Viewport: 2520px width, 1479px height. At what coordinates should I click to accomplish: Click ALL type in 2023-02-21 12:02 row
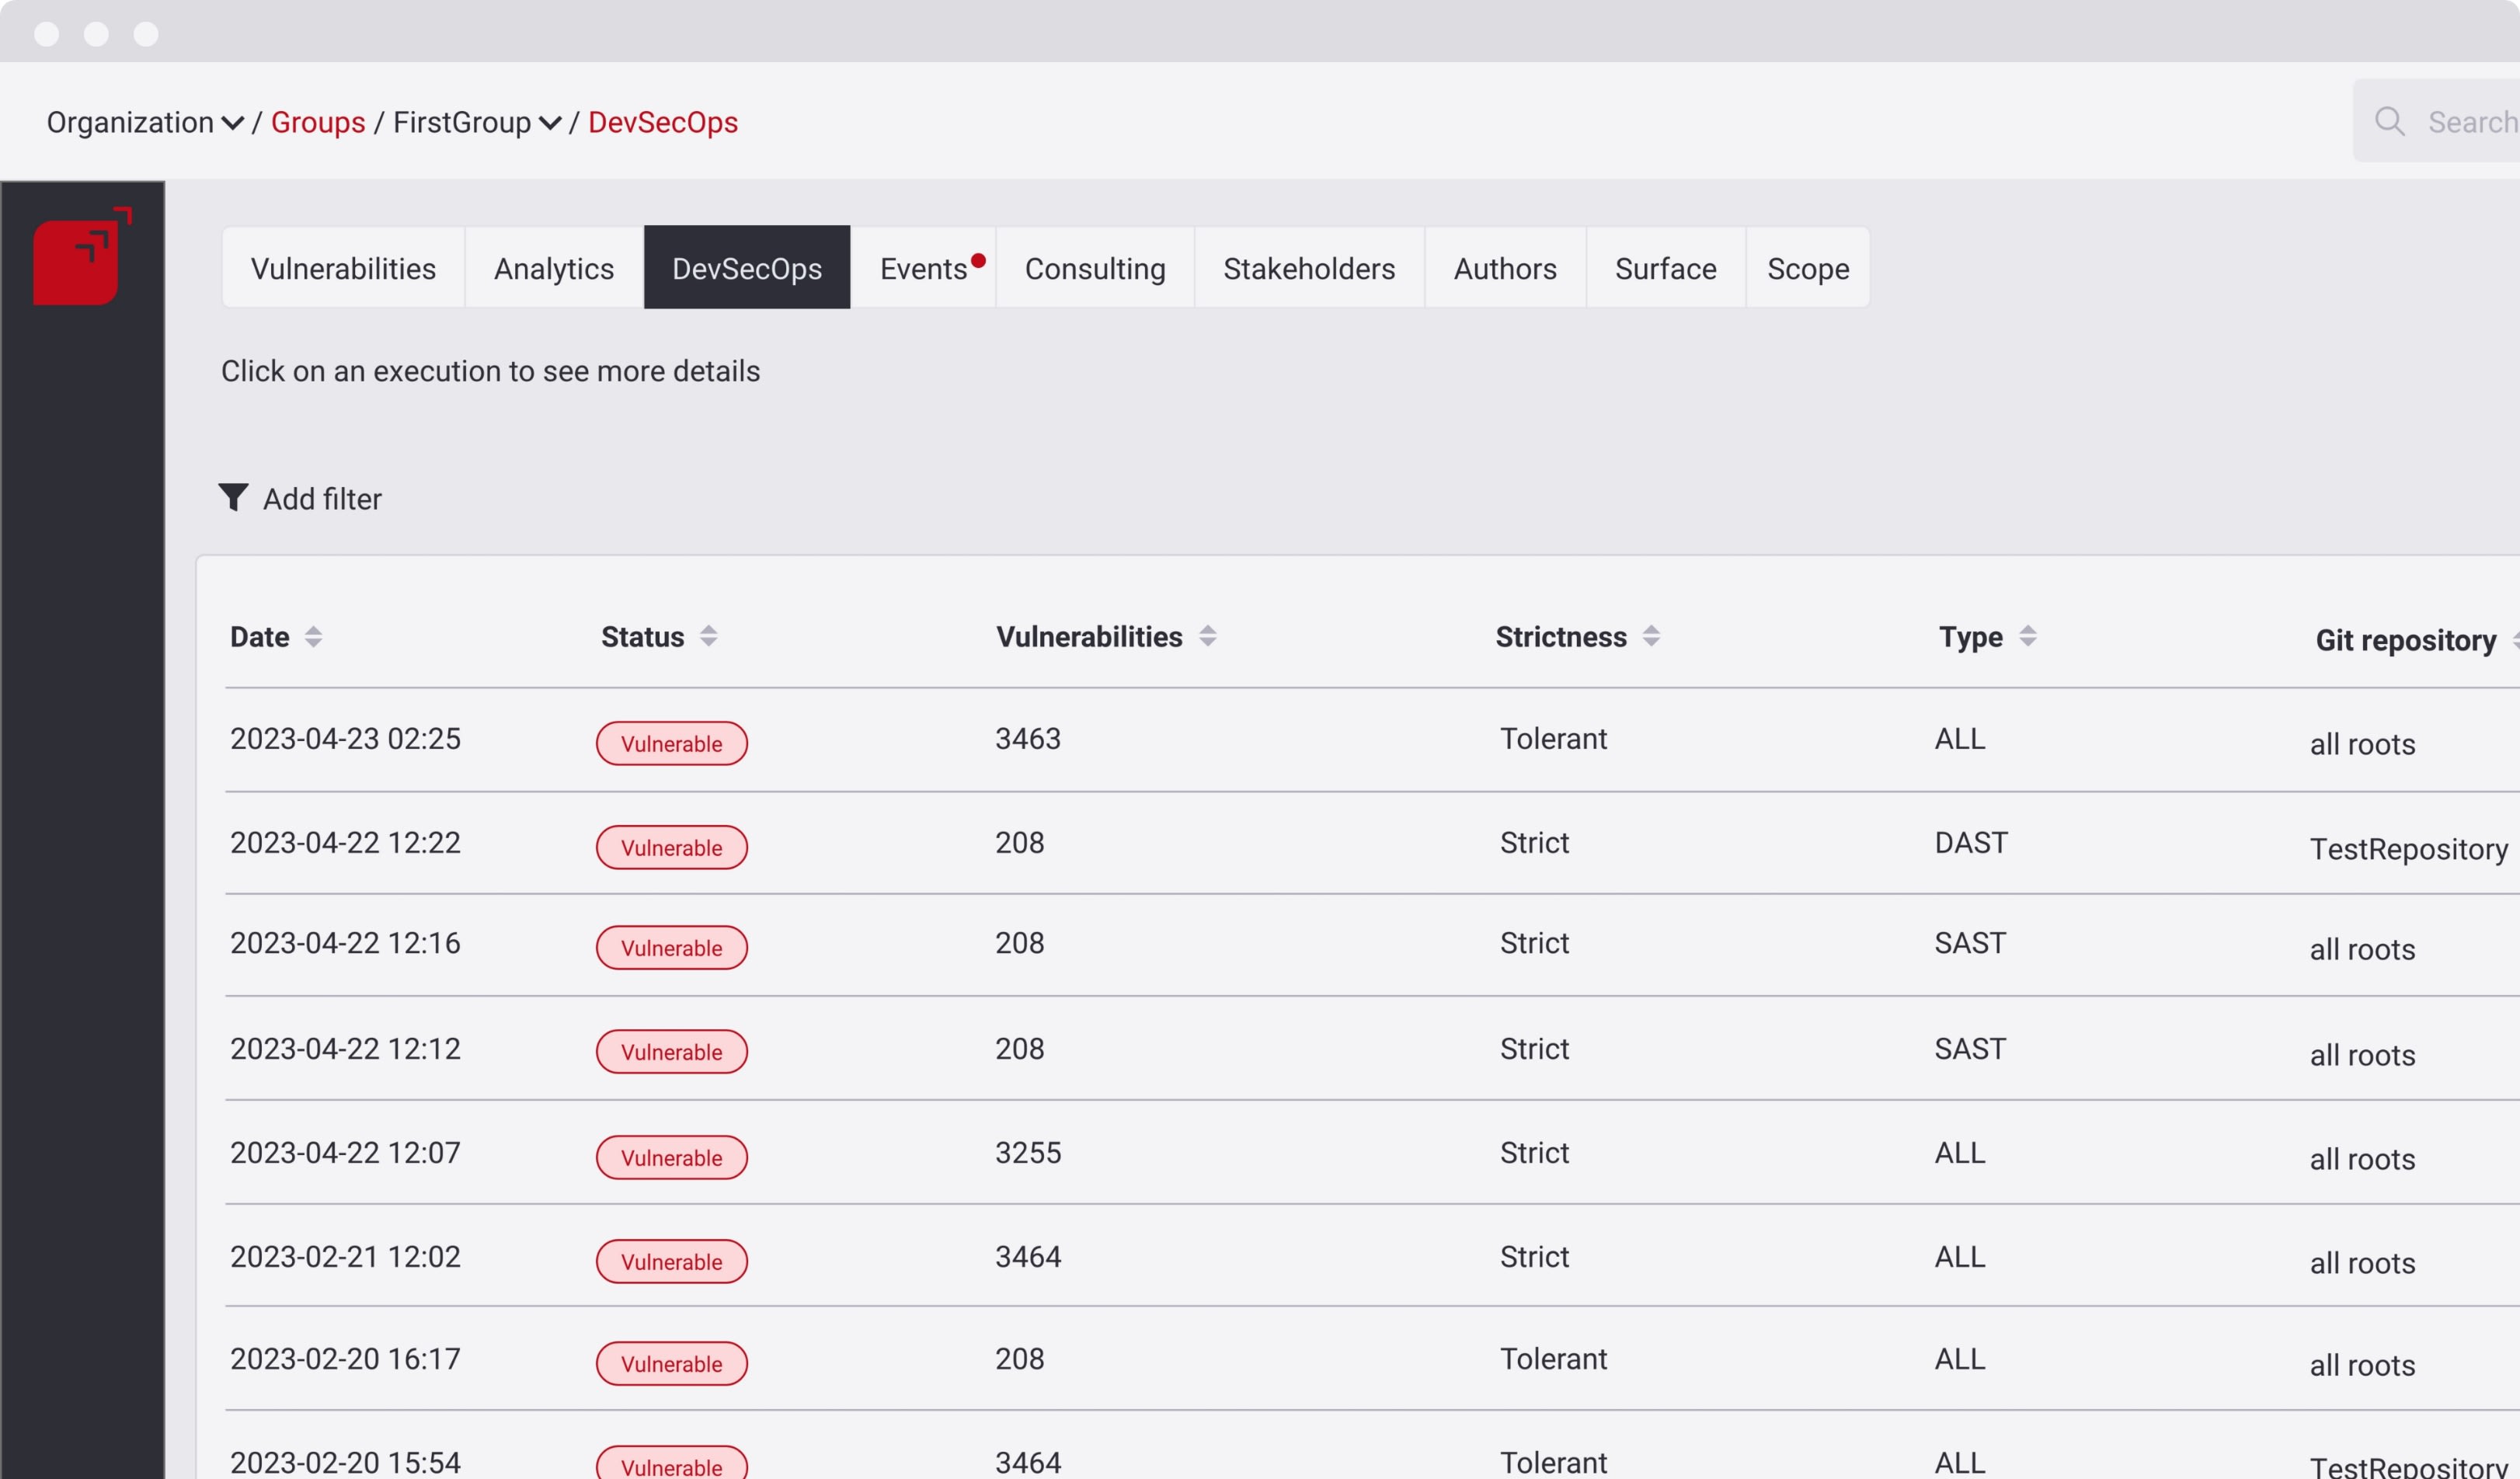pyautogui.click(x=1960, y=1257)
